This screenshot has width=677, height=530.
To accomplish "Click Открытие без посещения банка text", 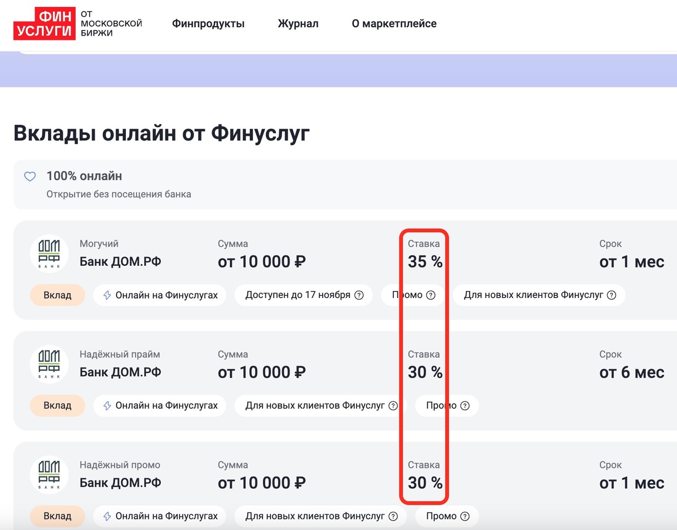I will tap(118, 194).
